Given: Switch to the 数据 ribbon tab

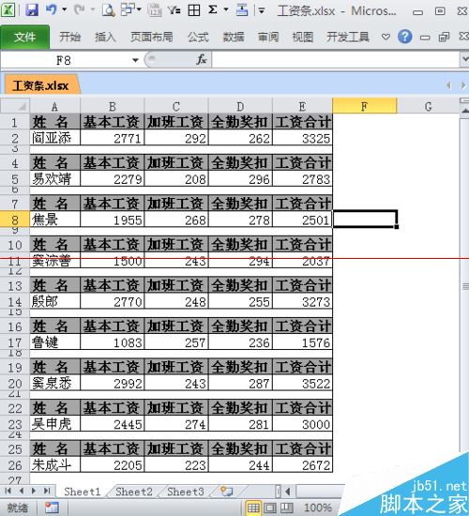Looking at the screenshot, I should tap(234, 37).
